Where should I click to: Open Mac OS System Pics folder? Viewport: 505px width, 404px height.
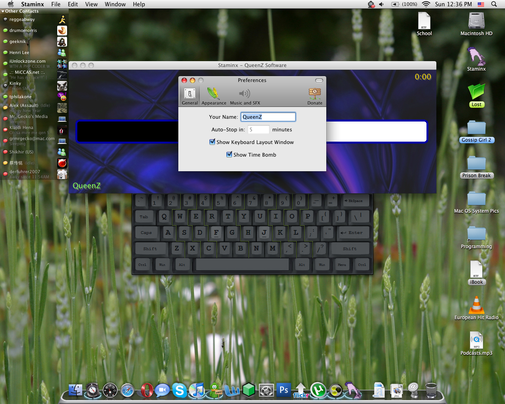pyautogui.click(x=476, y=202)
